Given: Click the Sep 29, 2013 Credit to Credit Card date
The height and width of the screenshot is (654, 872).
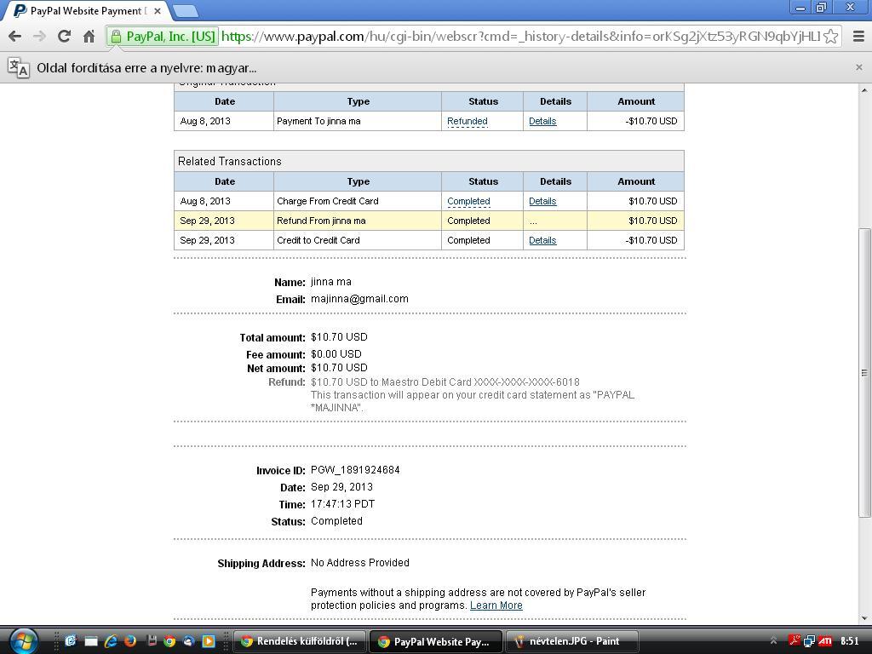Looking at the screenshot, I should 207,240.
